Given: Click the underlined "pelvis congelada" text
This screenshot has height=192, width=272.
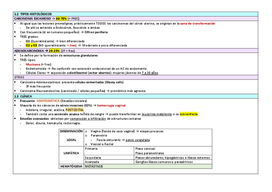Looking at the screenshot, I should [138, 140].
